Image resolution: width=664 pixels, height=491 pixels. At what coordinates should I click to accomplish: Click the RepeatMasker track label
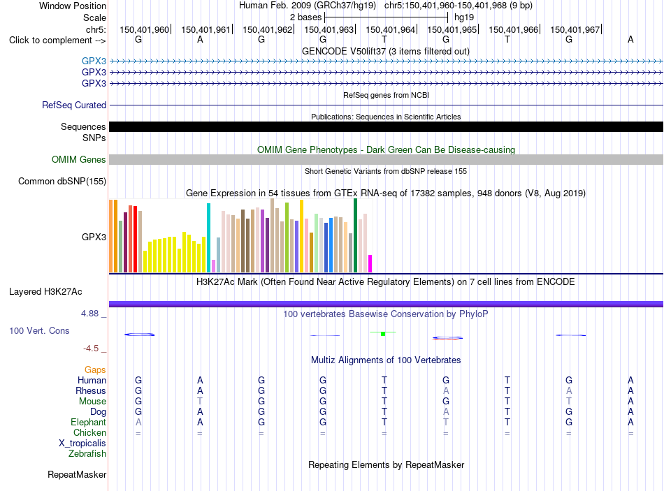77,474
